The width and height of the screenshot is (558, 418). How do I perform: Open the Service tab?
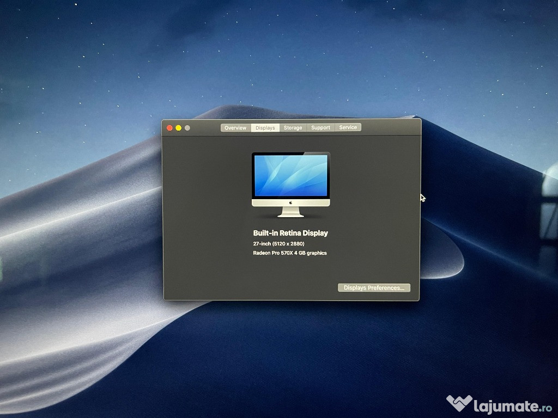348,127
